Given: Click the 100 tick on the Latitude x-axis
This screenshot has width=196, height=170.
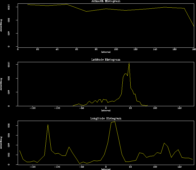Looking at the screenshot, I should [155, 108].
